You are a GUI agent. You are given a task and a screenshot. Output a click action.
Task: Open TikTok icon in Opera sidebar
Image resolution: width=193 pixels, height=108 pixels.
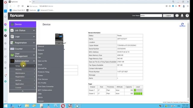pyautogui.click(x=5, y=36)
